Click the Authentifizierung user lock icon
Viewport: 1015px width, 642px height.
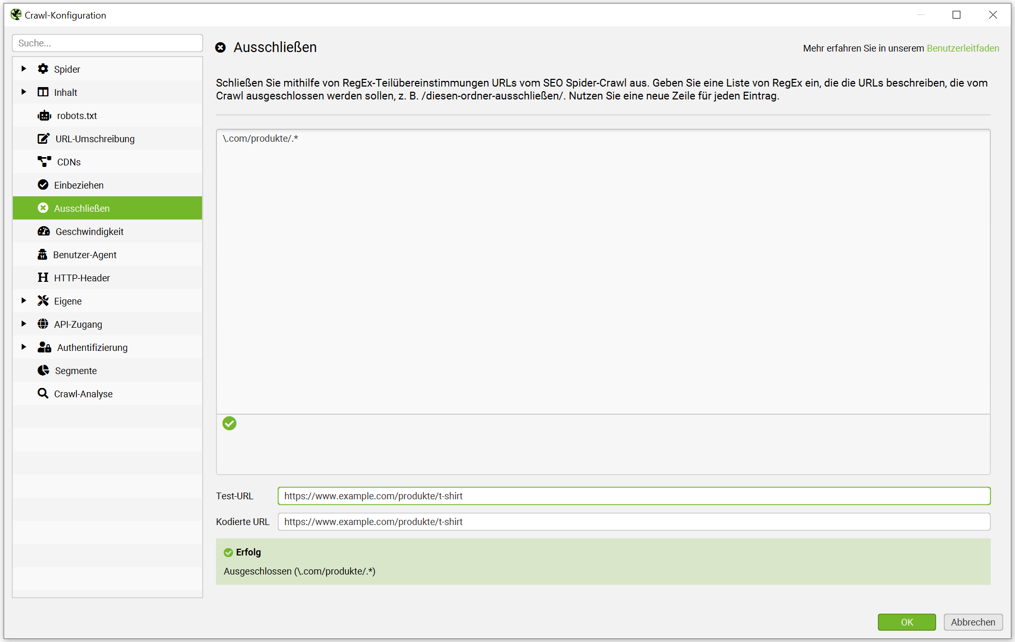tap(44, 347)
